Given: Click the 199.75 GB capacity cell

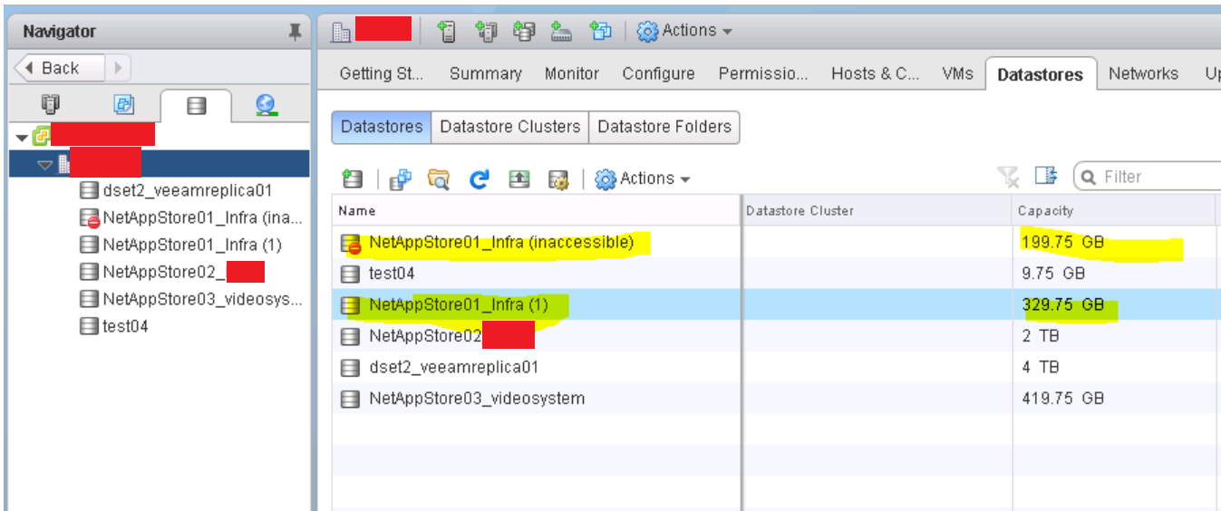Looking at the screenshot, I should [1114, 243].
